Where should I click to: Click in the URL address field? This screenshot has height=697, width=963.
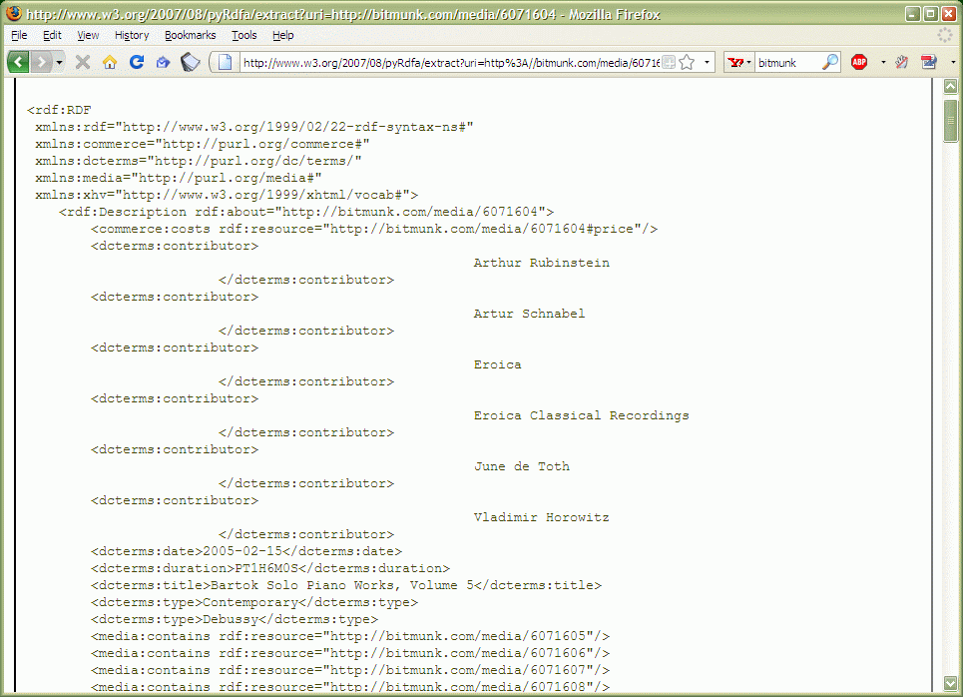pos(449,62)
